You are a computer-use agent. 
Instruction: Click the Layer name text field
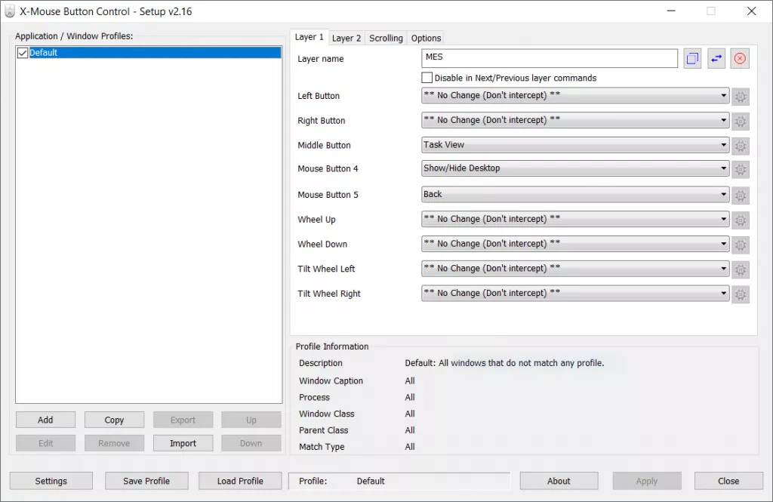point(550,58)
